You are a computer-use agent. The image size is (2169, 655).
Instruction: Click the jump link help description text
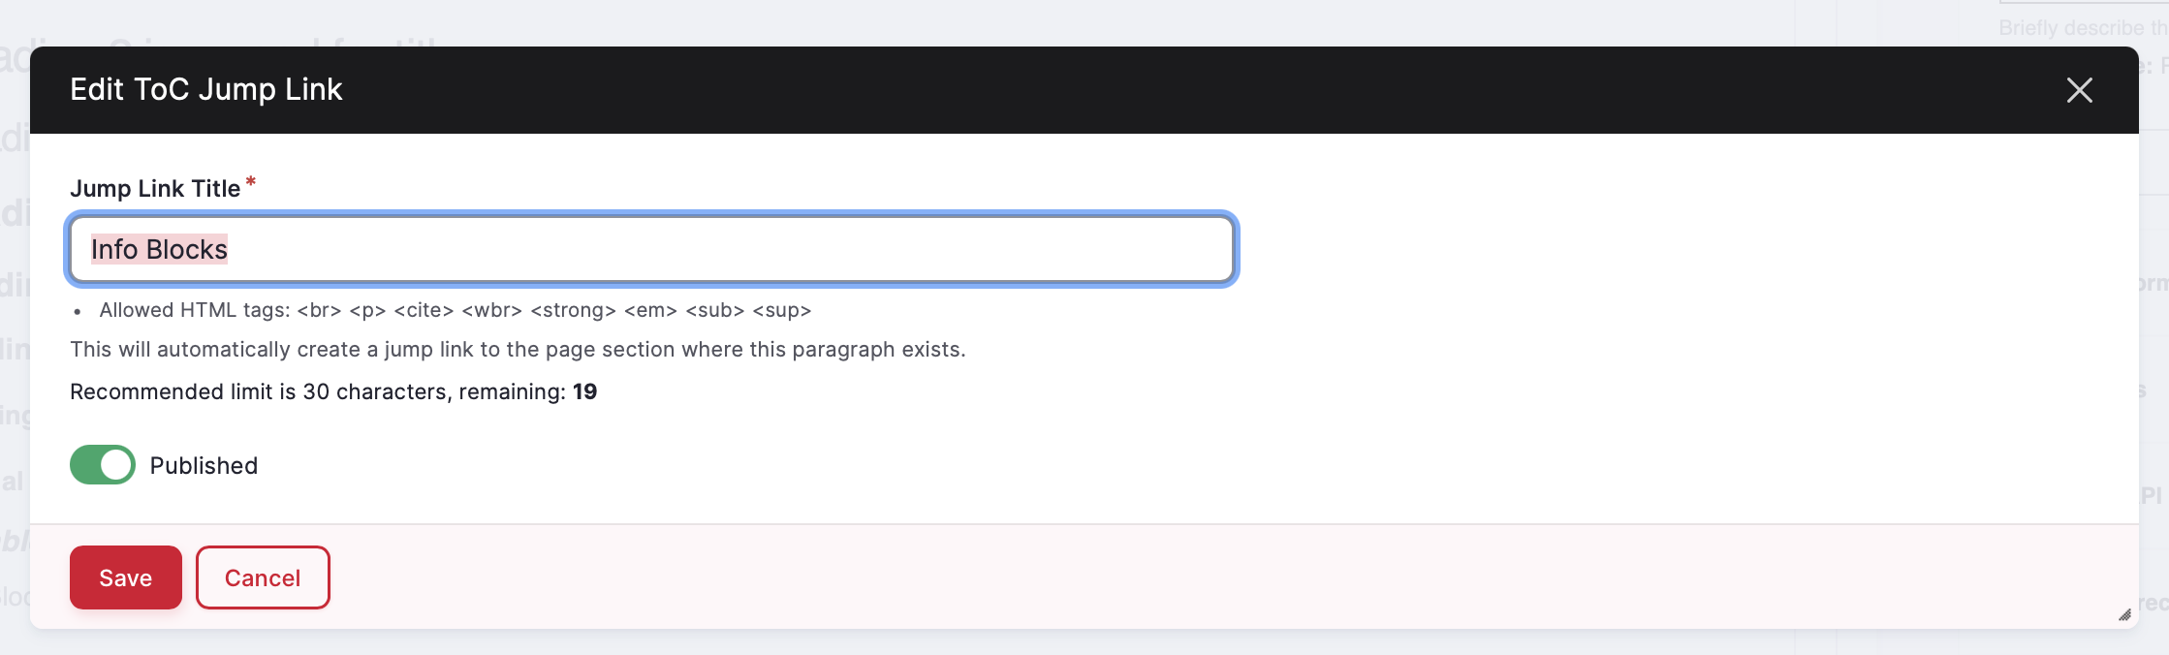pos(518,350)
